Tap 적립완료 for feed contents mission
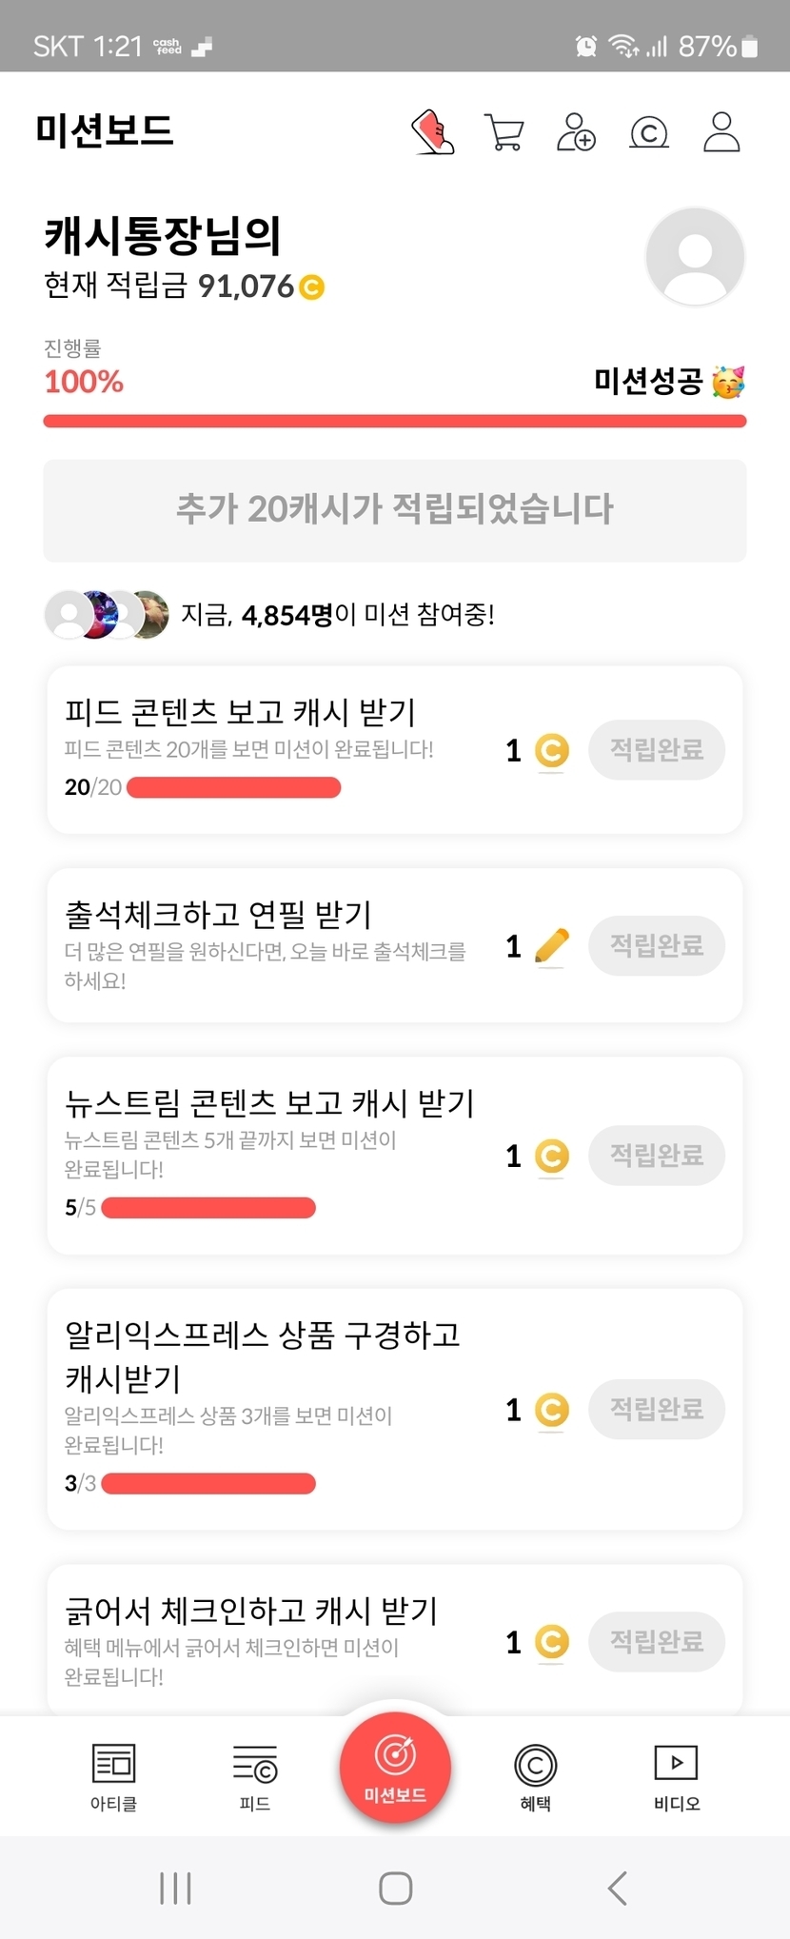 657,750
